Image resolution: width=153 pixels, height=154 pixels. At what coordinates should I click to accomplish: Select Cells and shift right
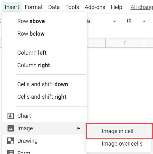pos(42,97)
